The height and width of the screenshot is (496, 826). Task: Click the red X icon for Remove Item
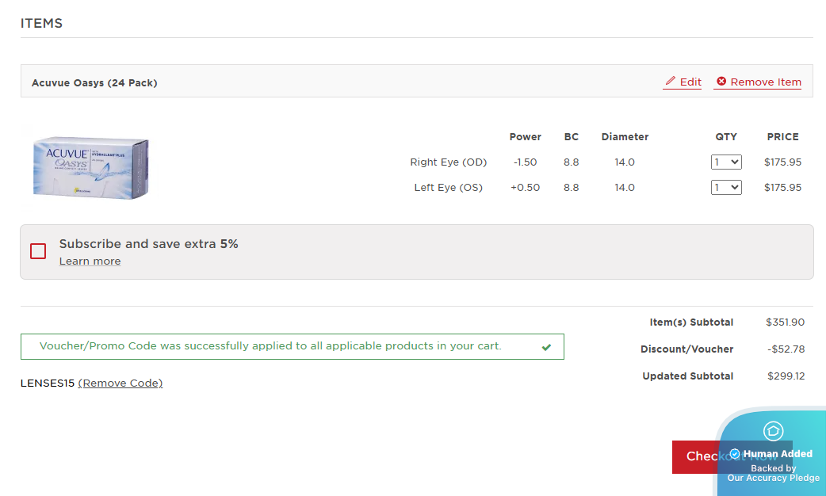(x=721, y=82)
